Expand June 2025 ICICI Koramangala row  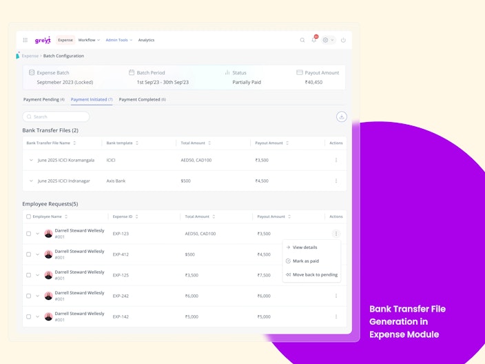tap(31, 160)
